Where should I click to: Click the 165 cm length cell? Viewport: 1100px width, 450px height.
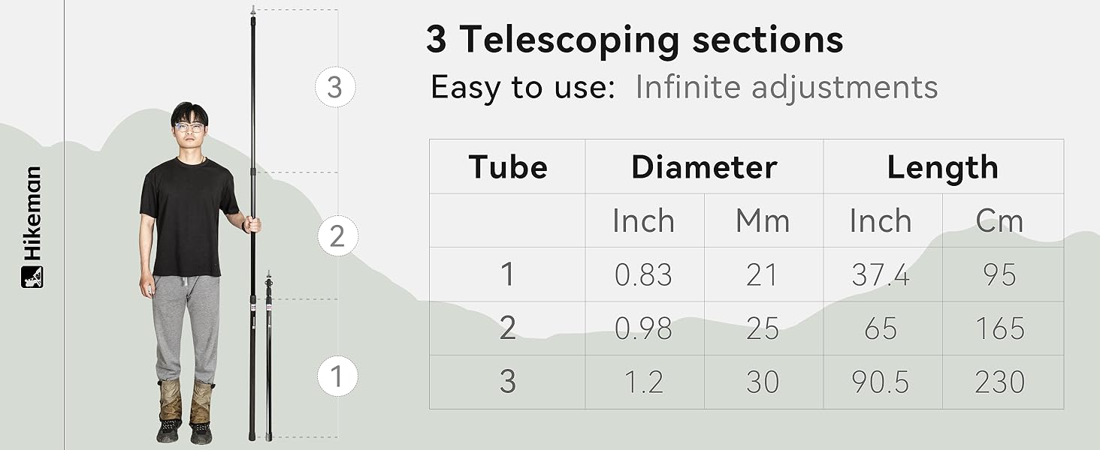point(999,328)
